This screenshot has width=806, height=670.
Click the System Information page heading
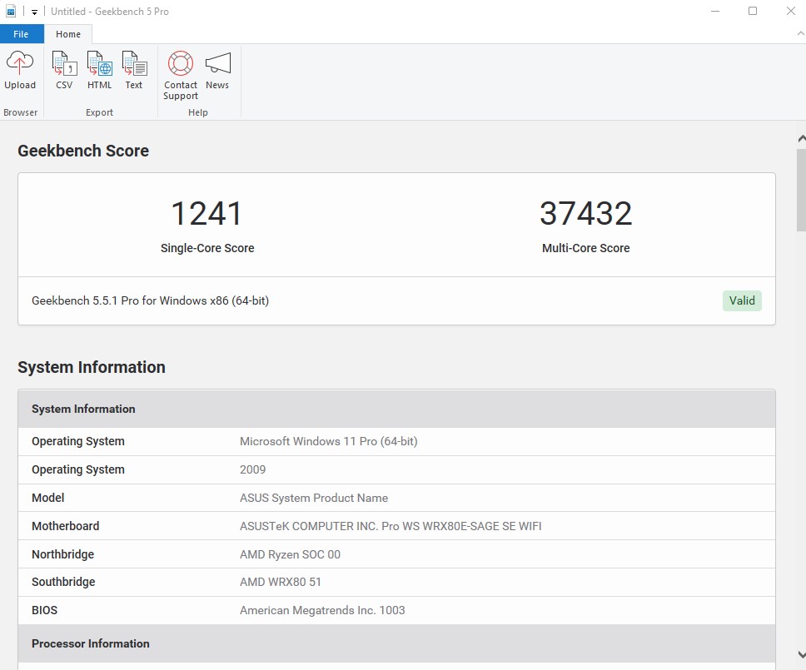pyautogui.click(x=92, y=367)
